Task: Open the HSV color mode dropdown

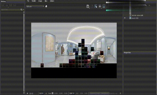Action: pyautogui.click(x=72, y=93)
